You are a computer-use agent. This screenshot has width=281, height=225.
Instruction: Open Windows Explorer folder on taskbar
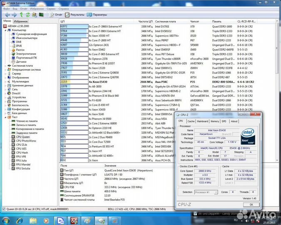33,220
